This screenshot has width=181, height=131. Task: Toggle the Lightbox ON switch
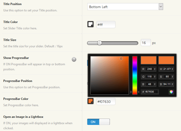click(x=98, y=122)
